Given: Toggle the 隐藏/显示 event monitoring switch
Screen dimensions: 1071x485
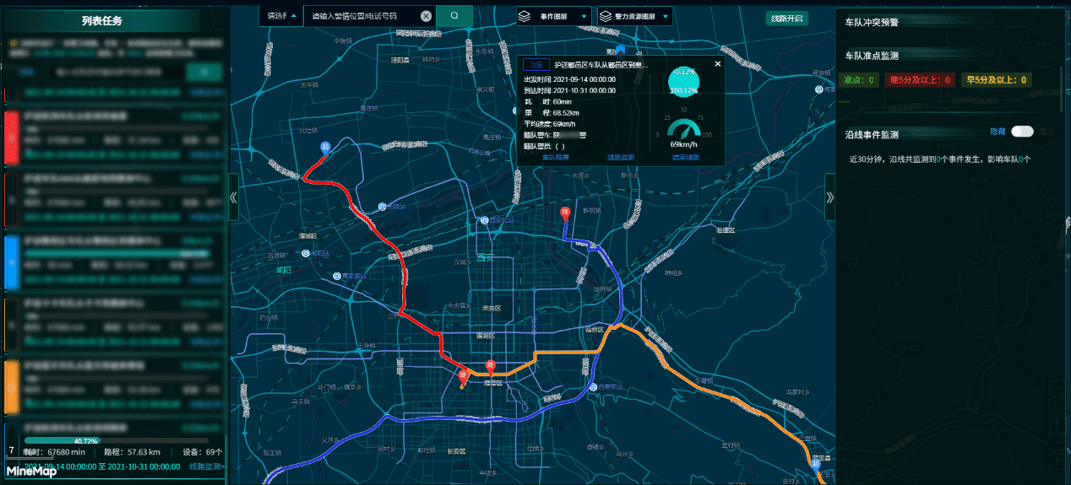Looking at the screenshot, I should click(1022, 132).
